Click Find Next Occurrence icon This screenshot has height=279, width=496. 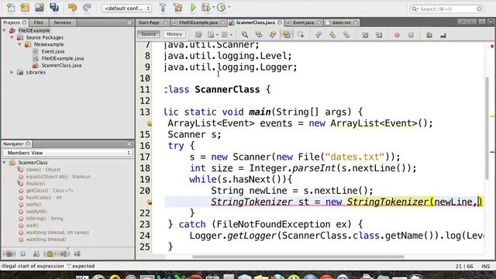click(273, 35)
